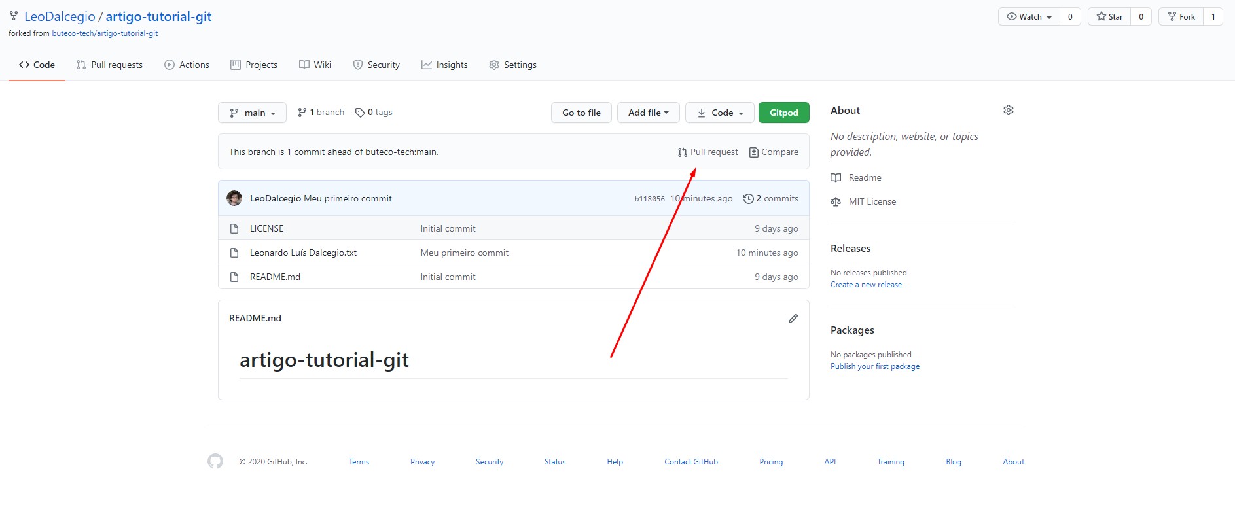Click the branch icon beside 1 branch
Screen dimensions: 1235x507
[x=302, y=113]
